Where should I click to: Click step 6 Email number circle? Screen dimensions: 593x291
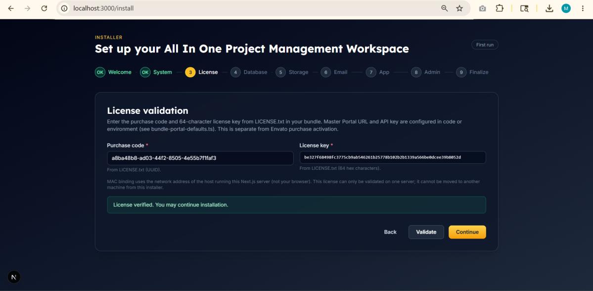(325, 72)
